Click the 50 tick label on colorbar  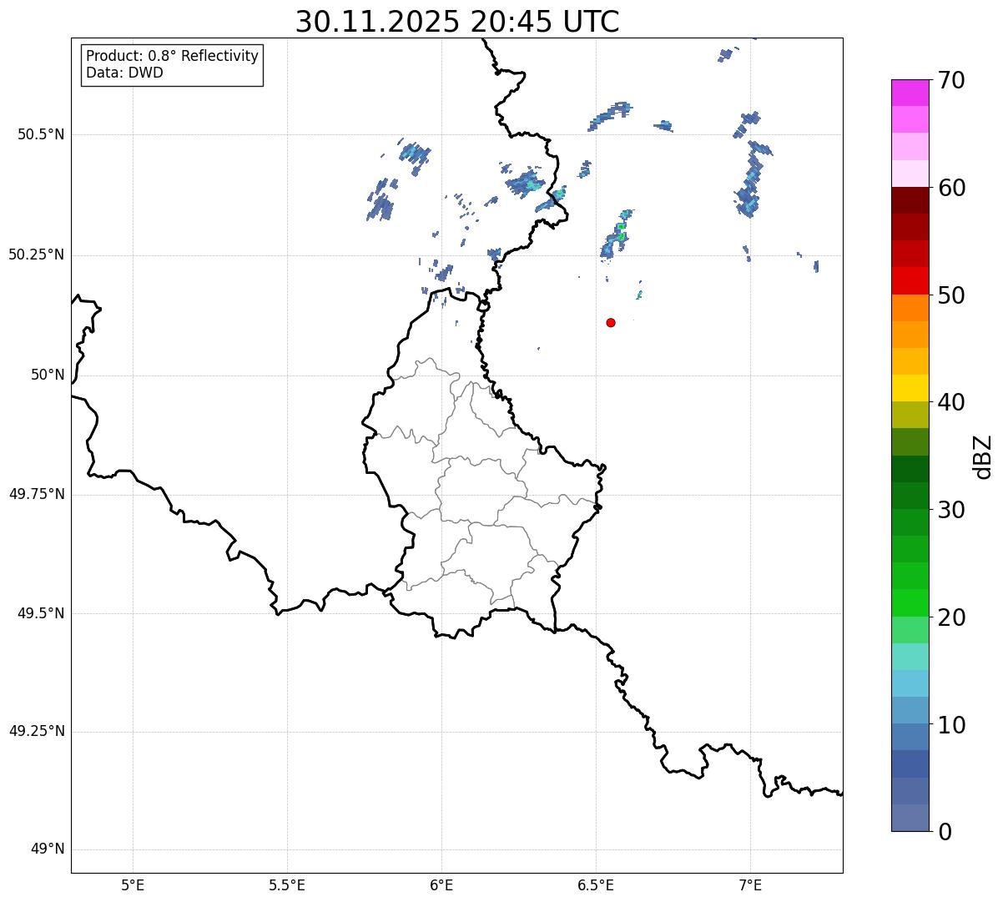[x=951, y=295]
